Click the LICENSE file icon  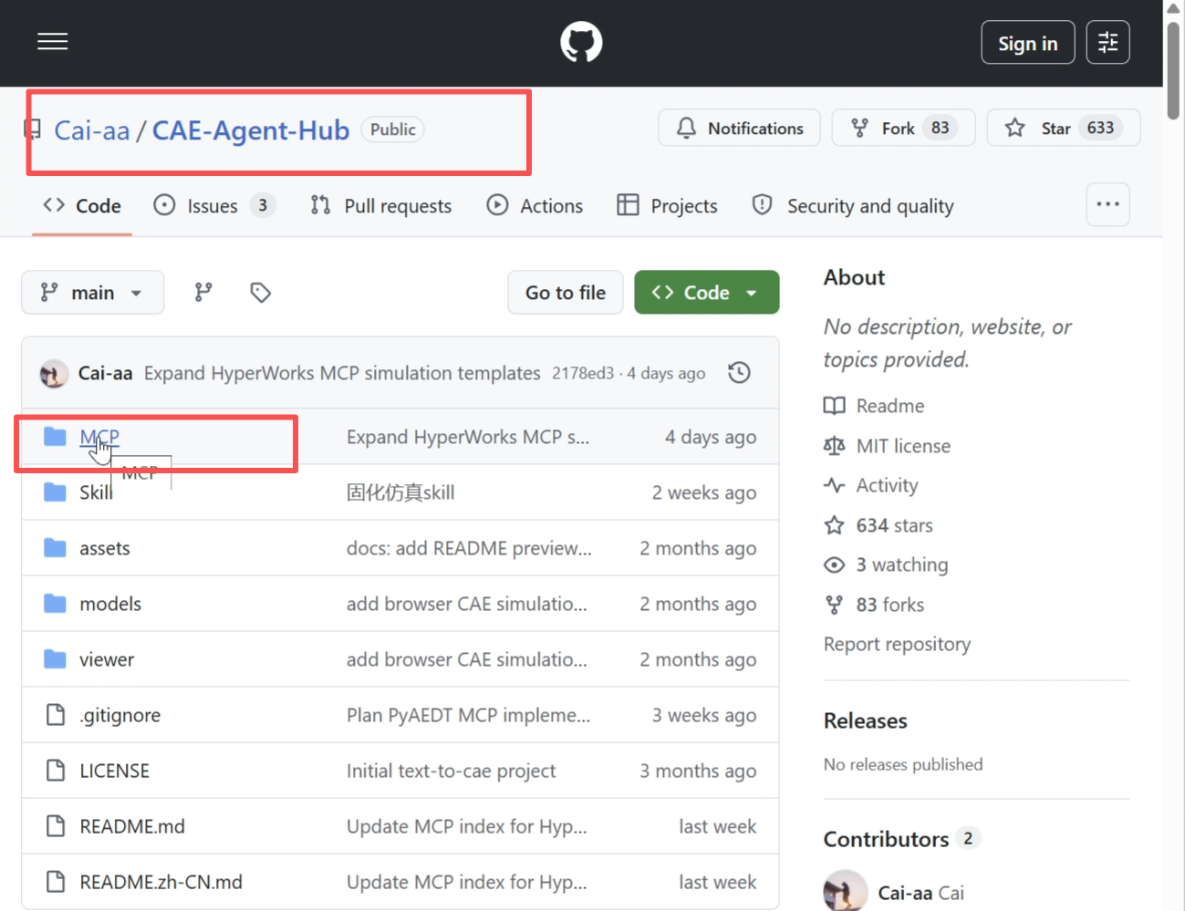click(x=56, y=771)
